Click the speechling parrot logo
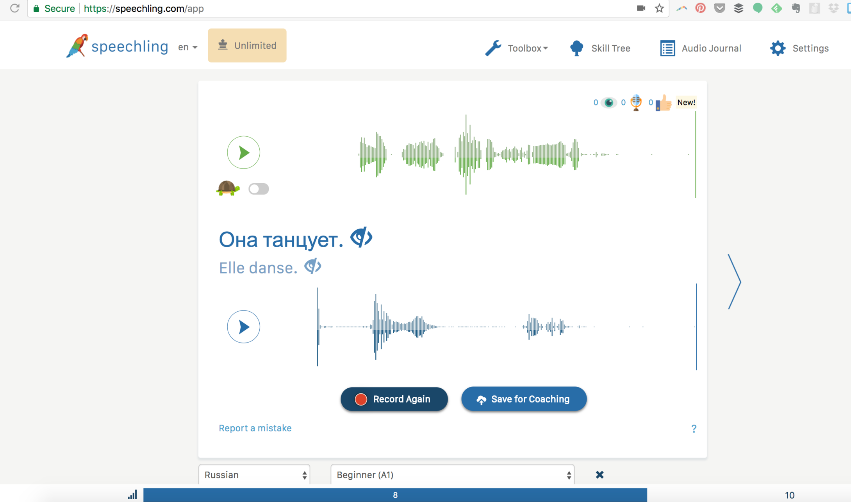This screenshot has width=851, height=502. point(77,45)
